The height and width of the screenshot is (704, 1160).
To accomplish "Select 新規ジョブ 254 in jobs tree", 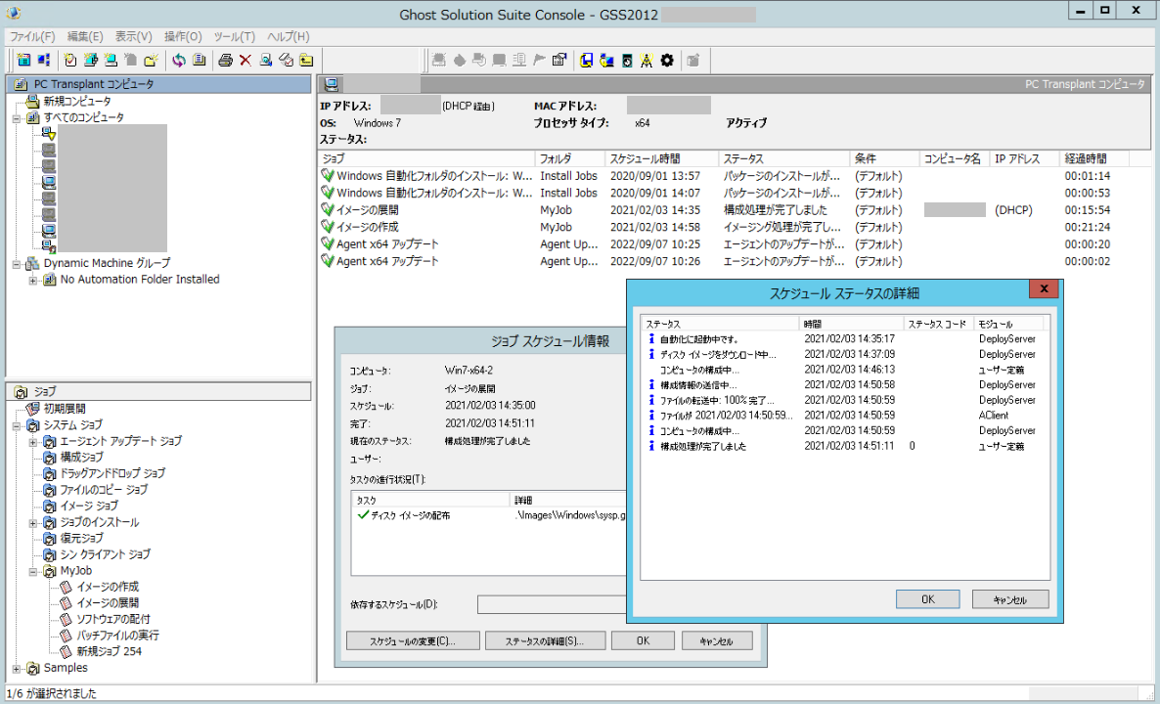I will (110, 651).
